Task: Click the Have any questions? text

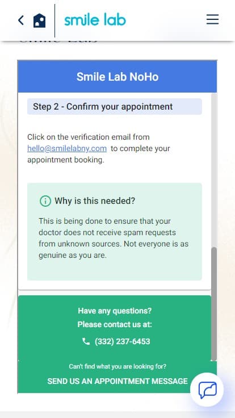Action: (x=115, y=311)
